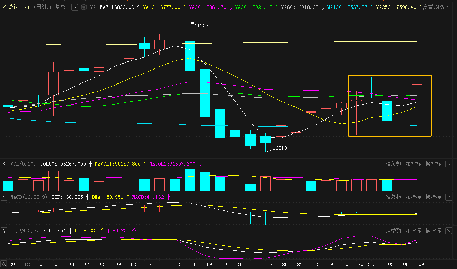Click the help icon beside 前复权 in the header
Image resolution: width=457 pixels, height=269 pixels.
(x=75, y=7)
